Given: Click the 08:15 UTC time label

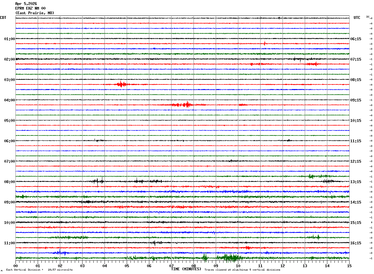Looking at the screenshot, I should point(355,80).
